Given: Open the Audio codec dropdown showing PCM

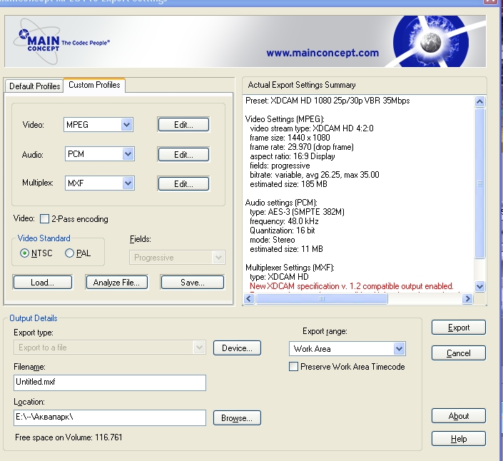Looking at the screenshot, I should [x=99, y=154].
